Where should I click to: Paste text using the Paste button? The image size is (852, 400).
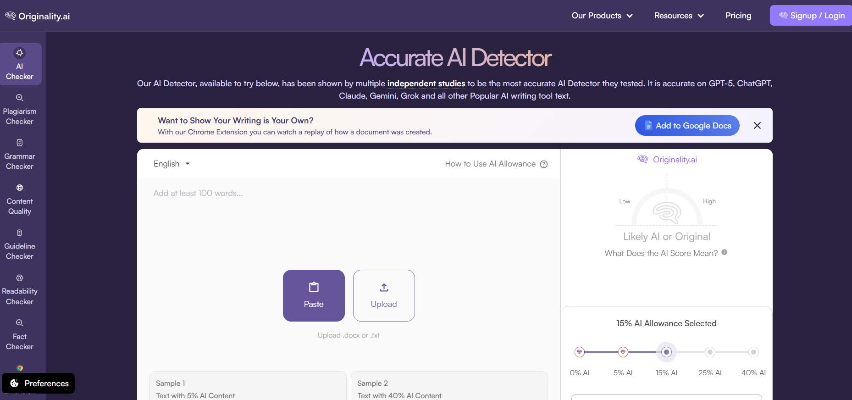(x=314, y=296)
